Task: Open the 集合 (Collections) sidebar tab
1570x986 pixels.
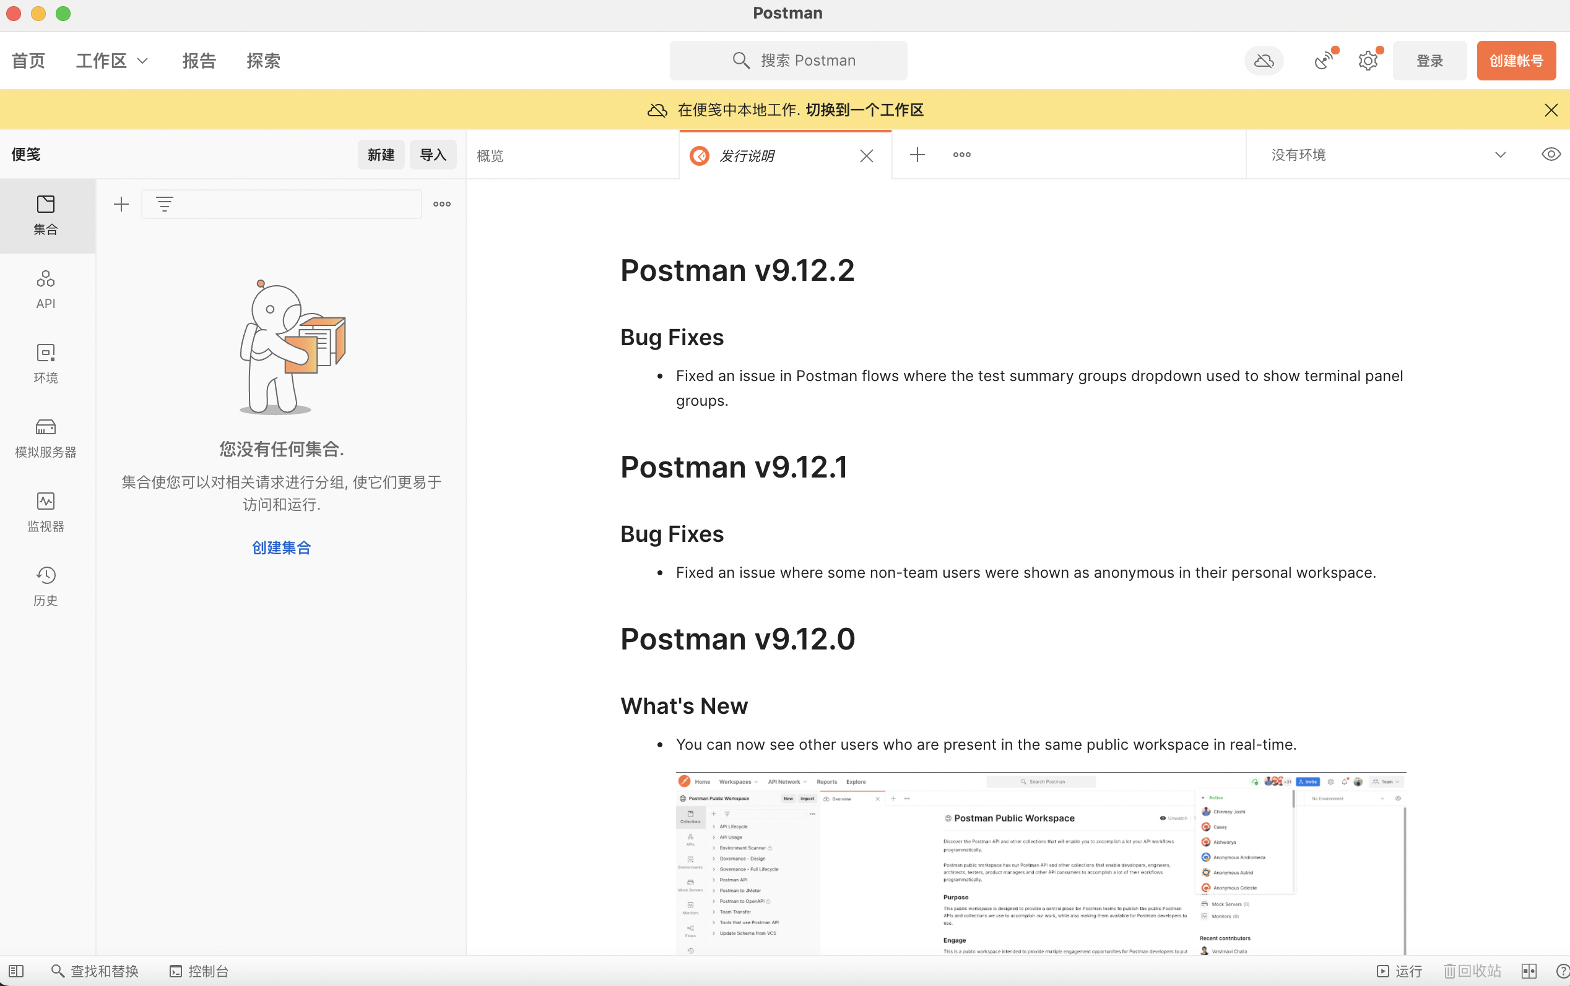Action: (46, 215)
